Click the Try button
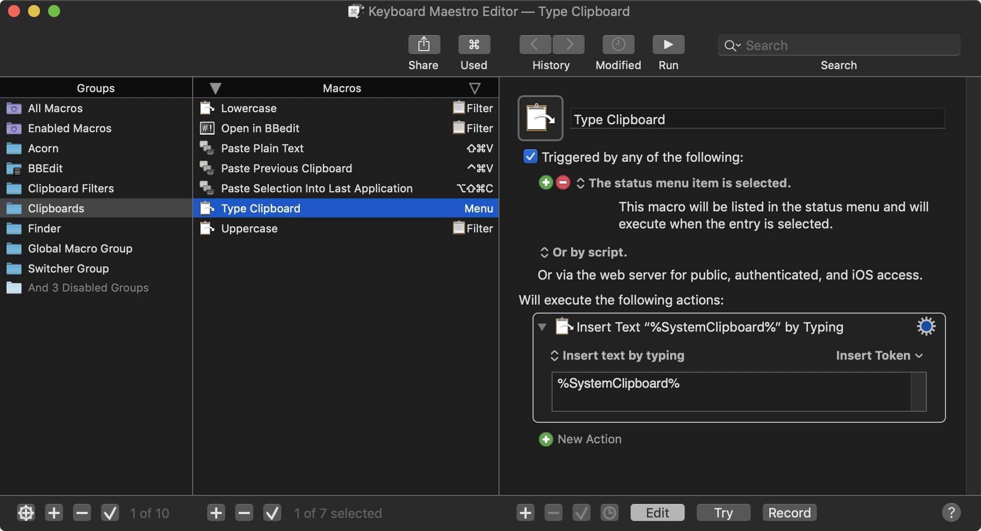 coord(723,512)
